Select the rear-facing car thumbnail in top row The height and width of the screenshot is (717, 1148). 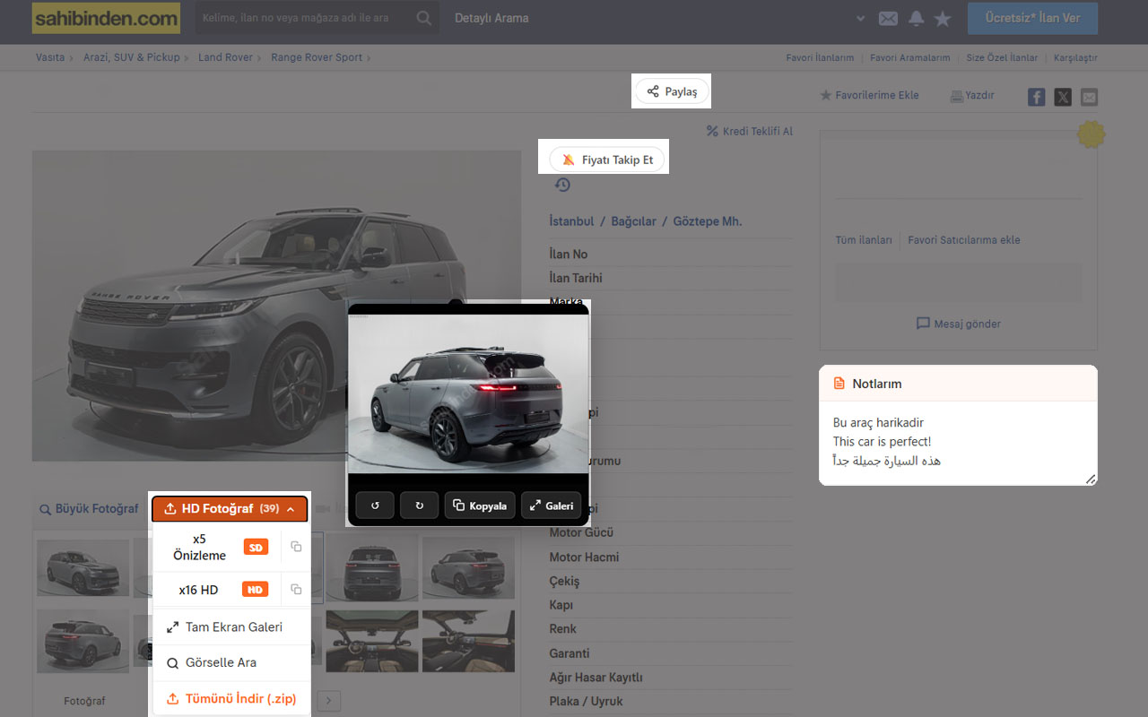(372, 566)
